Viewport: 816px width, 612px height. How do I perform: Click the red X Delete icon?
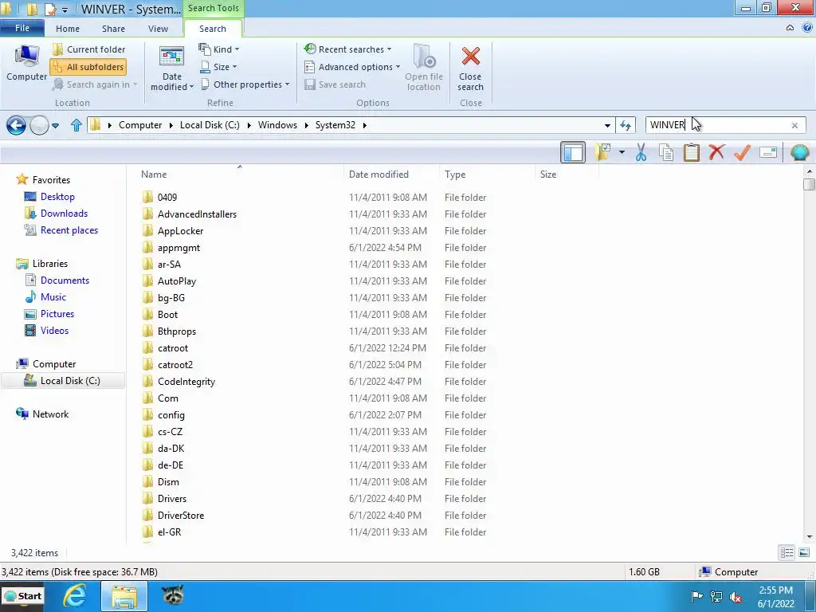click(x=716, y=152)
